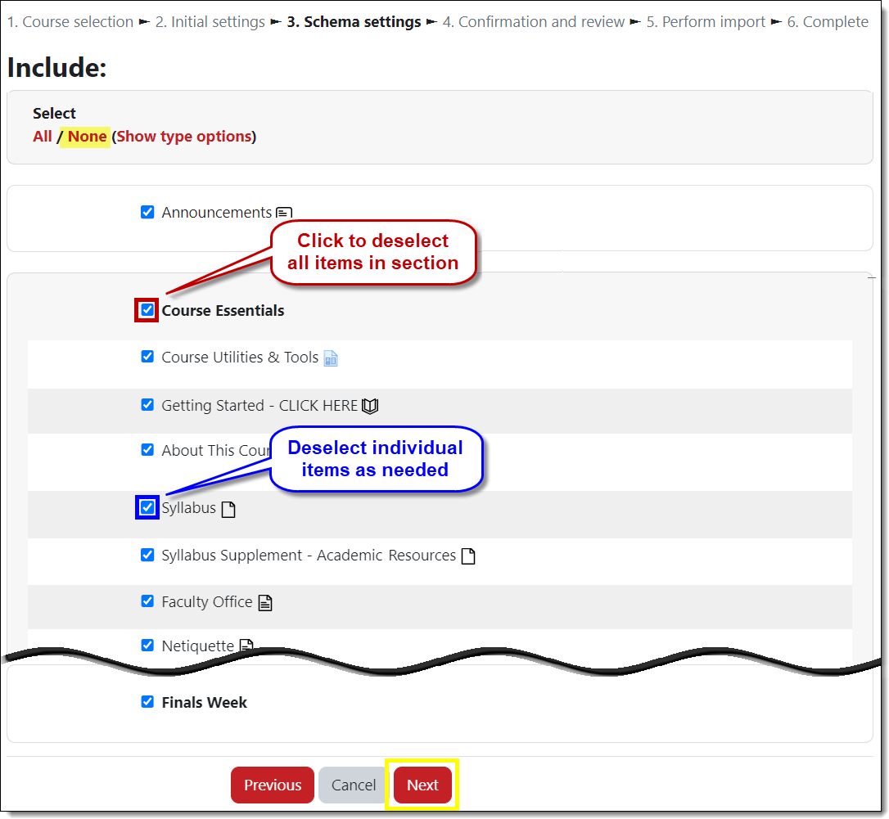Click the Syllabus label text
This screenshot has width=889, height=819.
tap(189, 508)
